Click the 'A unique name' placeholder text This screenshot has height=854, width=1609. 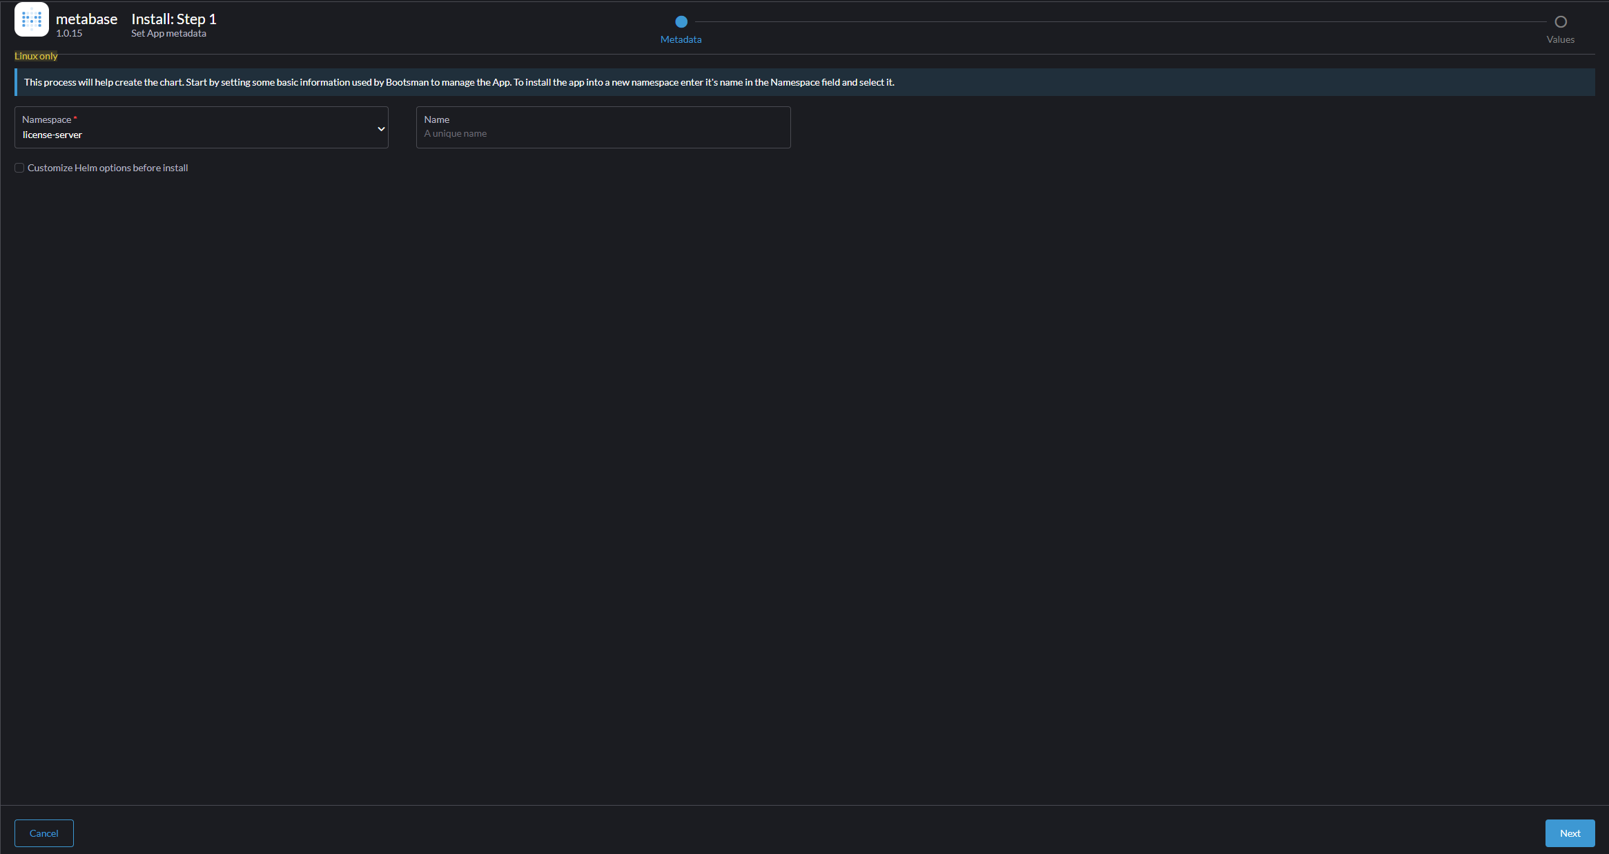tap(456, 134)
